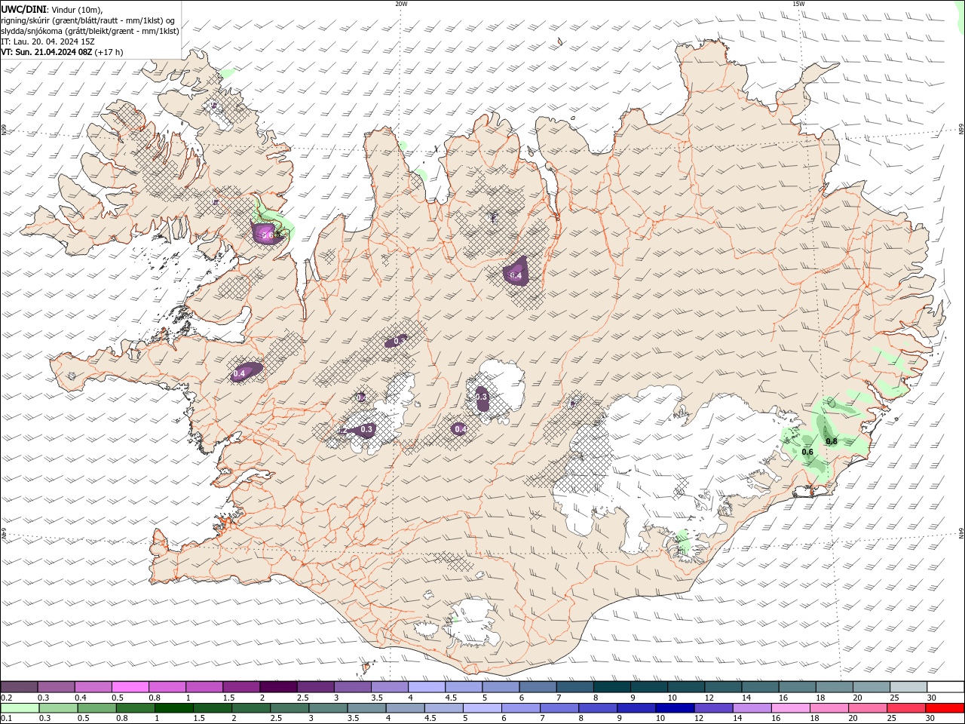The width and height of the screenshot is (965, 724).
Task: Click the snow-scale swatch starting at 0.8
Action: [167, 687]
